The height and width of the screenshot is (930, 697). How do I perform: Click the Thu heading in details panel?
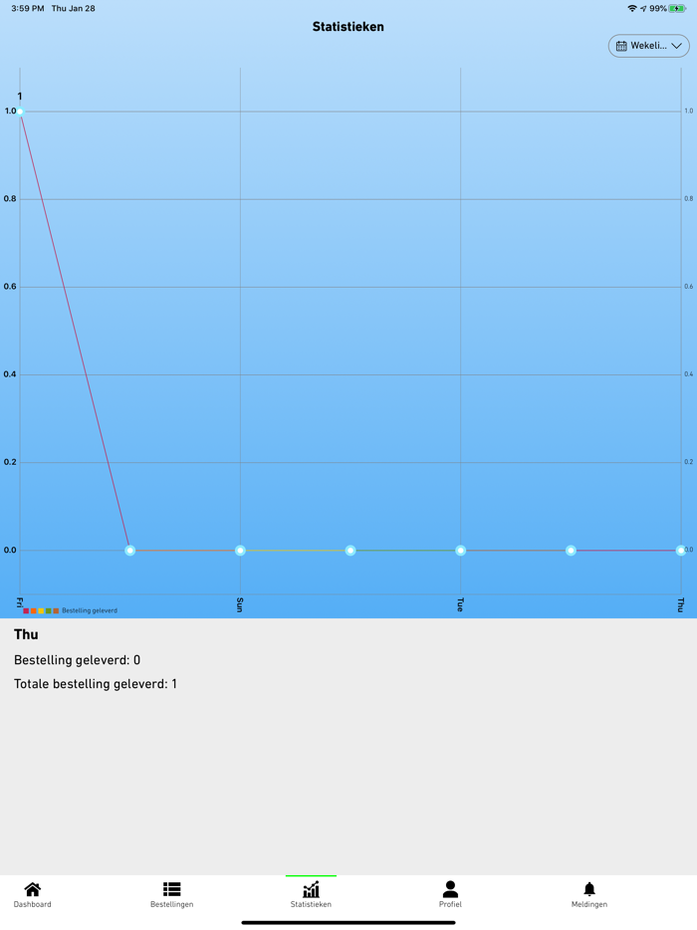[x=26, y=634]
